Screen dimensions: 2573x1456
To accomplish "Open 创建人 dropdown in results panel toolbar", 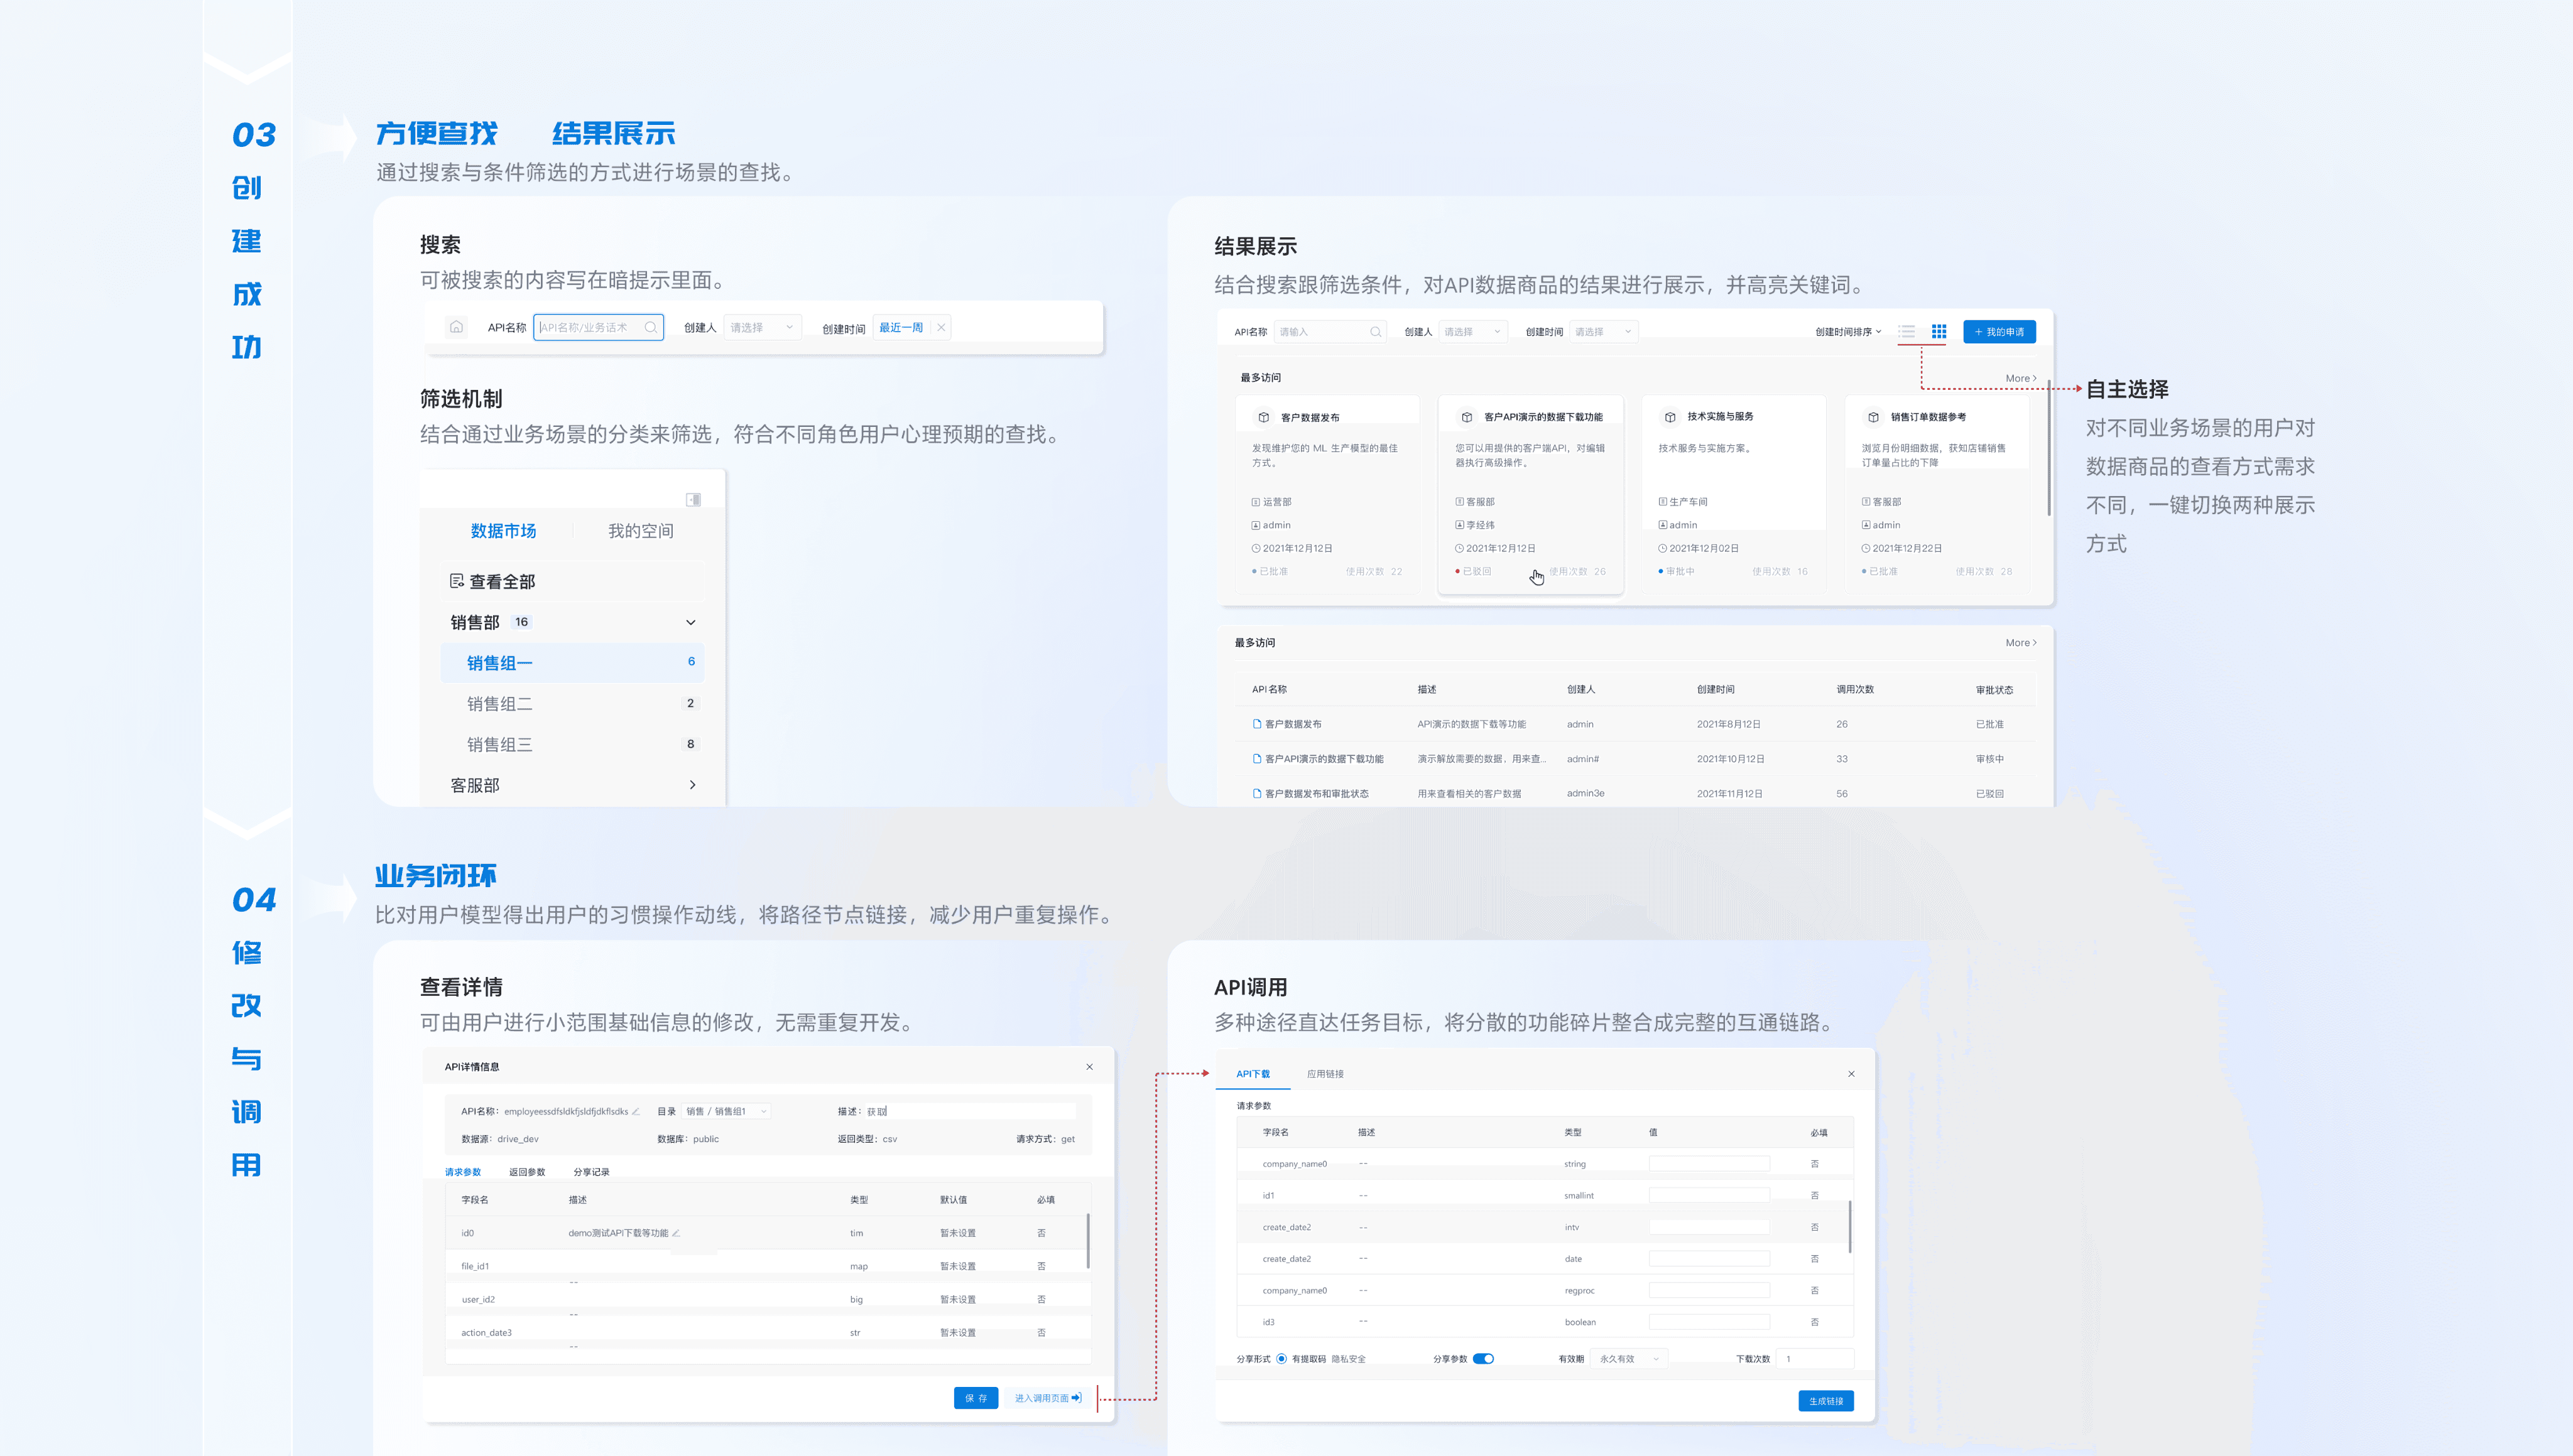I will tap(1472, 332).
